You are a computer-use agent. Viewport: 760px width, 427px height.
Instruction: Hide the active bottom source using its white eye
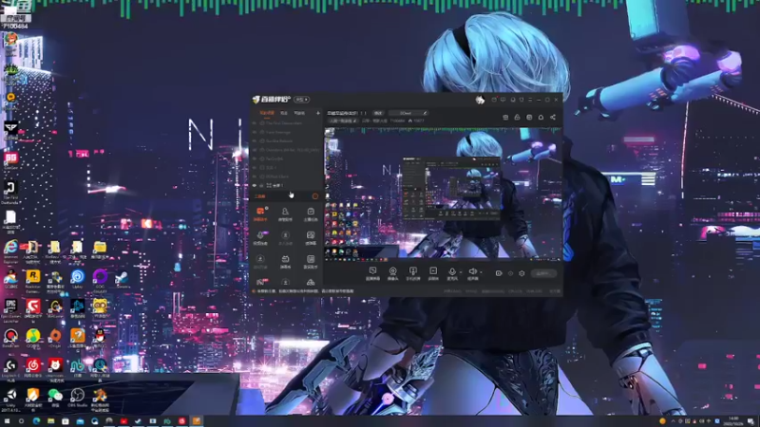pyautogui.click(x=255, y=185)
